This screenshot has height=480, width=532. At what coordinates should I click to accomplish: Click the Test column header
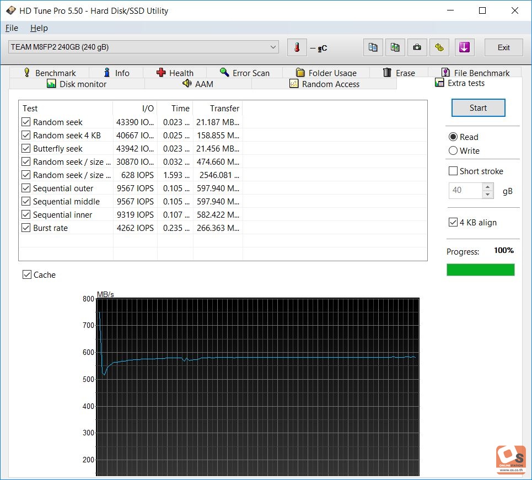(x=66, y=108)
